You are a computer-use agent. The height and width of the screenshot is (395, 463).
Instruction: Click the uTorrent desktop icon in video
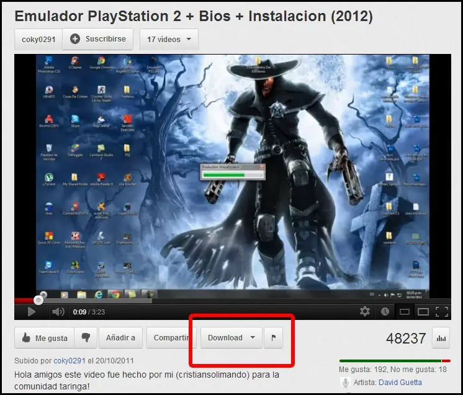pyautogui.click(x=49, y=180)
